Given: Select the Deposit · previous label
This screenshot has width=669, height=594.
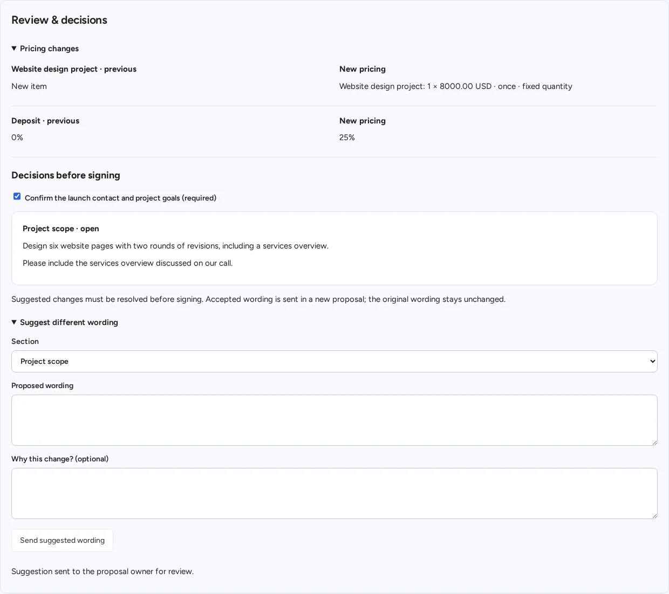Looking at the screenshot, I should (x=45, y=121).
